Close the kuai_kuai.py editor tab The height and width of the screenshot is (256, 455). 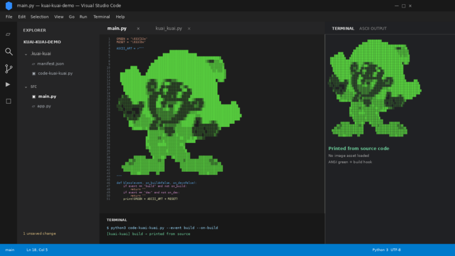pyautogui.click(x=189, y=28)
